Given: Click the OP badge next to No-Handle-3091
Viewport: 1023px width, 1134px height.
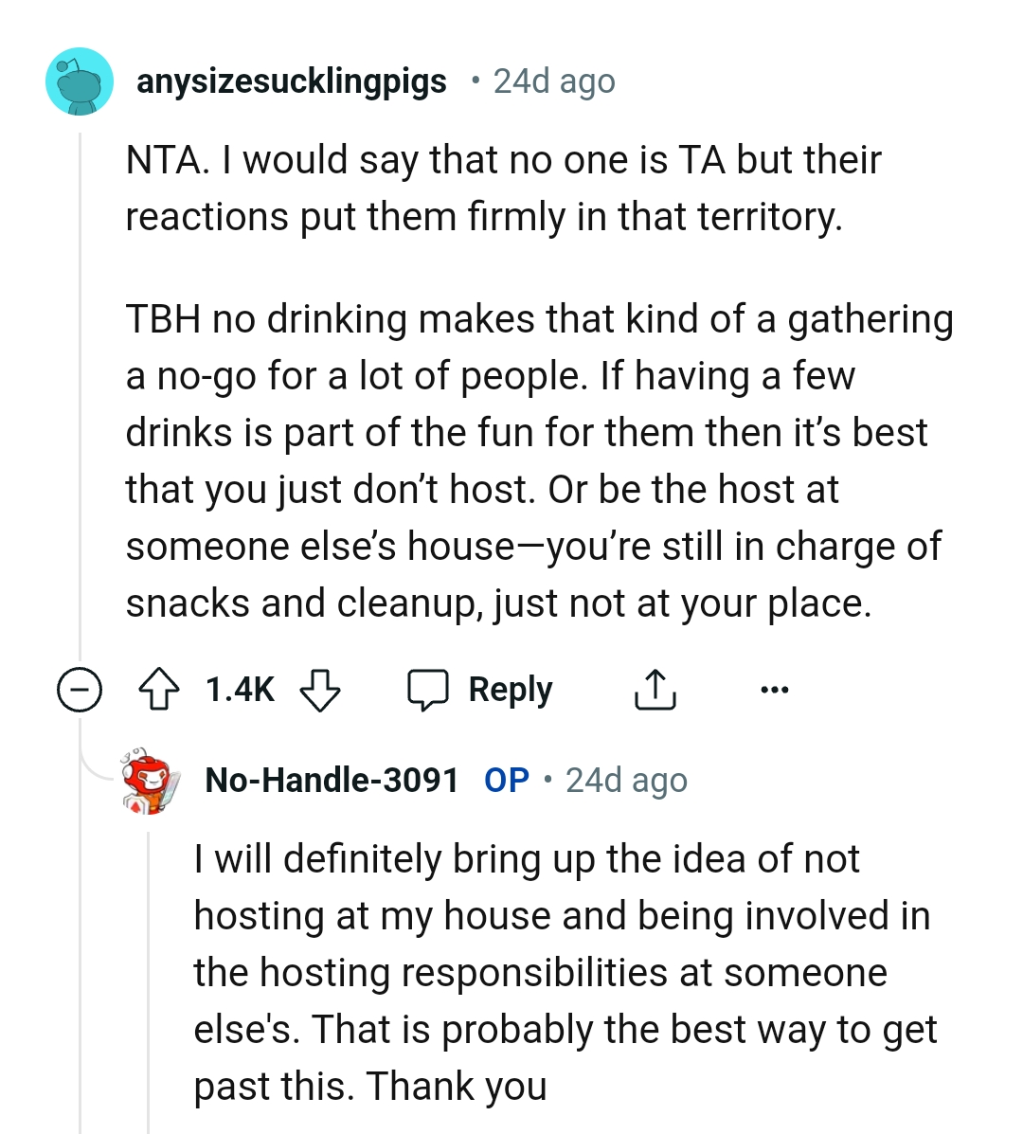Looking at the screenshot, I should click(x=507, y=779).
